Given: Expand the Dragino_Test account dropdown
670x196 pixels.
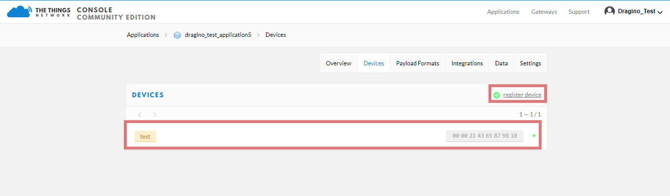Looking at the screenshot, I should coord(660,12).
